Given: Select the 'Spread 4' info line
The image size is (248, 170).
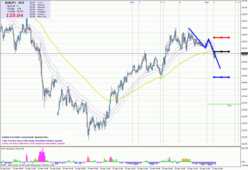Looking at the screenshot, I should (13, 6).
